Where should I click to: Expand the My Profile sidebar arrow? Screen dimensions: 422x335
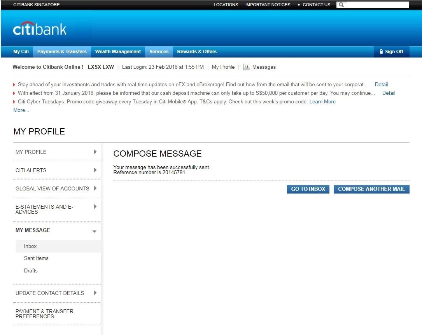[x=95, y=152]
